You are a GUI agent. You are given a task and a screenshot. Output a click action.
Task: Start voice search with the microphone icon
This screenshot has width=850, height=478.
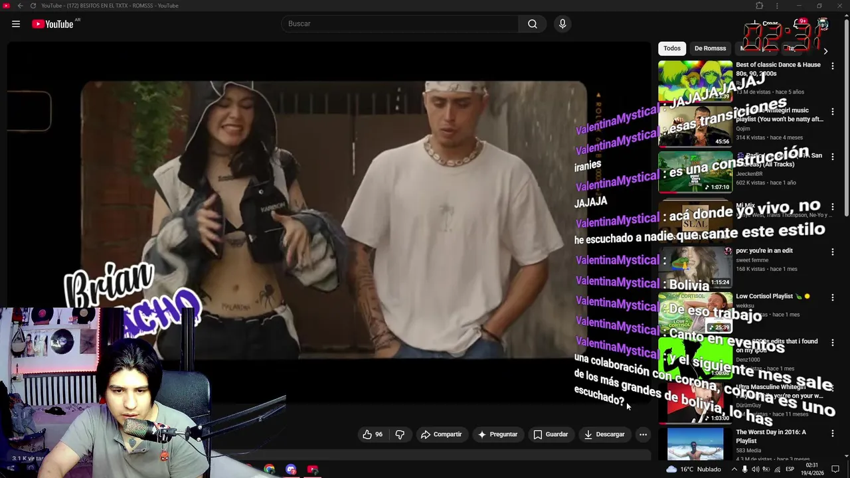tap(562, 24)
